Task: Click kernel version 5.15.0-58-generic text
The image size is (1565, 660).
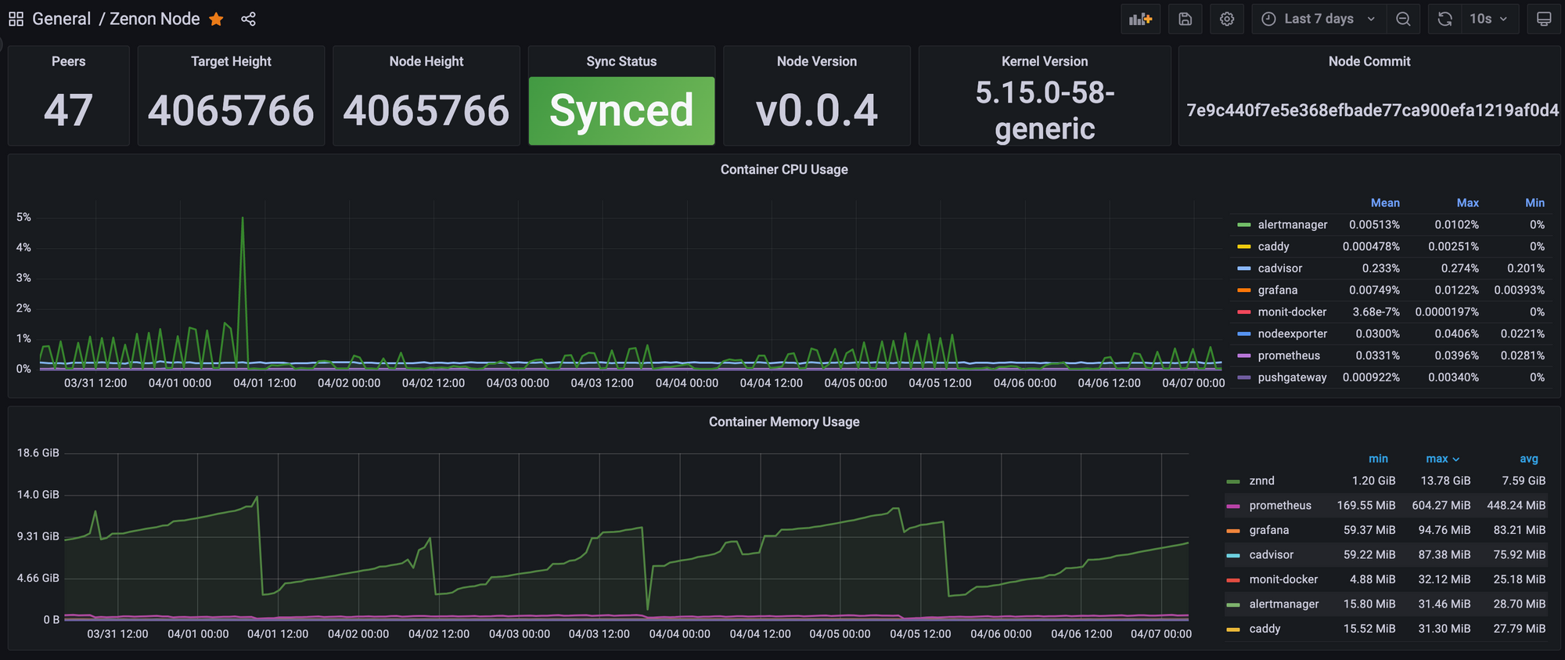Action: [1045, 110]
